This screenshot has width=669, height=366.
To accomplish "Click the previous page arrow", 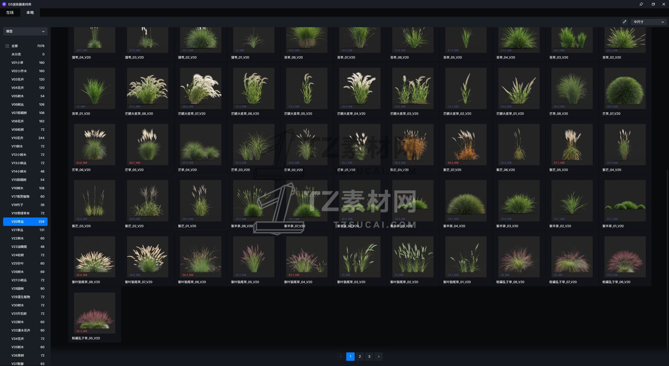I will tap(341, 357).
